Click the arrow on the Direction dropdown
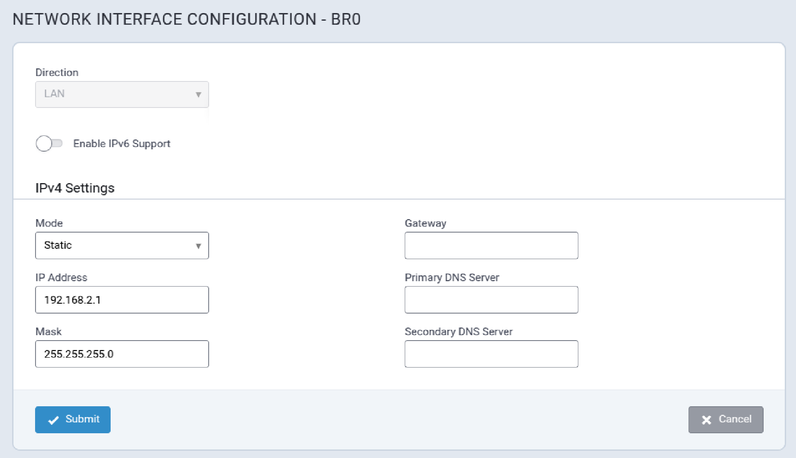The image size is (796, 458). (x=198, y=95)
